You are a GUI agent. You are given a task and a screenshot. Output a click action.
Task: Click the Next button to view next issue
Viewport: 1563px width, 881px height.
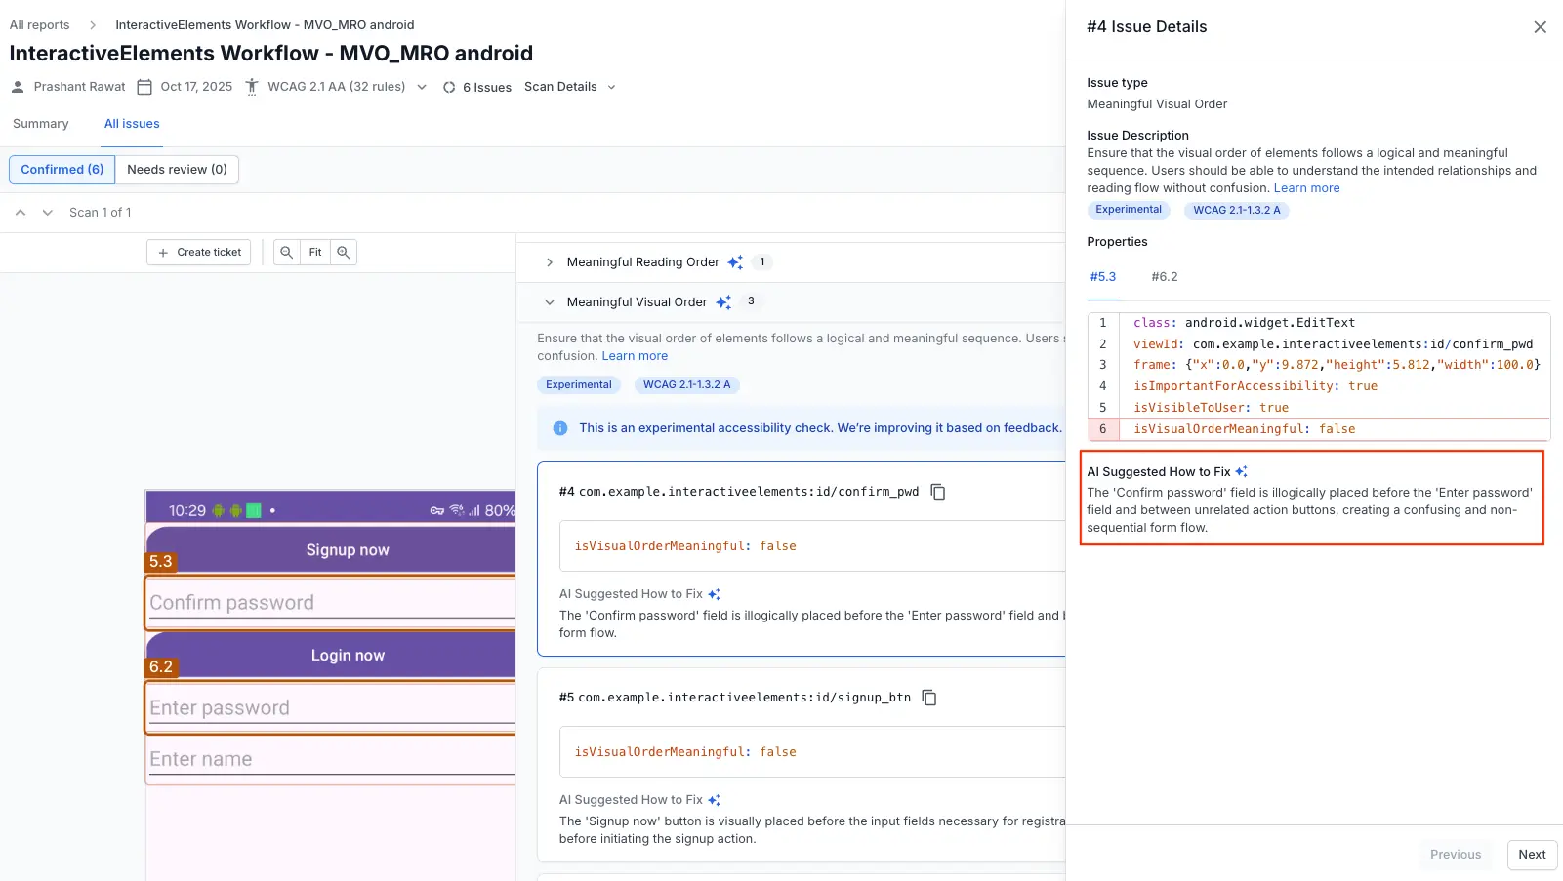[1531, 854]
